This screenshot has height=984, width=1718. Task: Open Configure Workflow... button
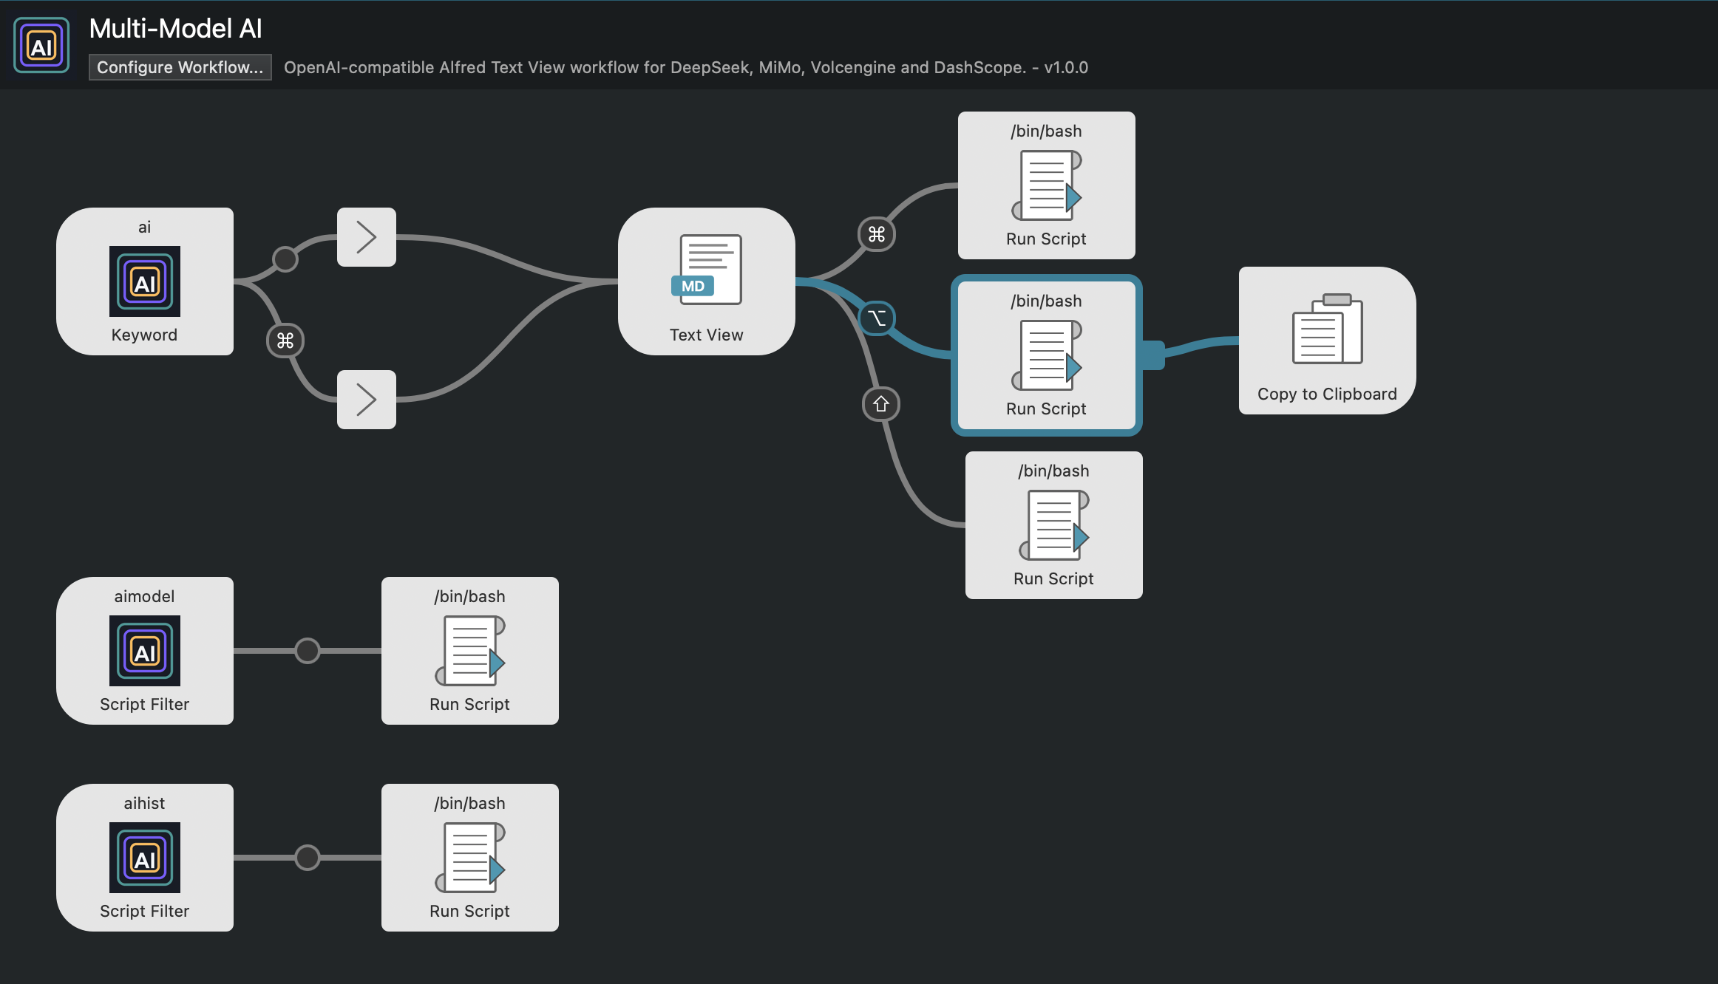180,67
